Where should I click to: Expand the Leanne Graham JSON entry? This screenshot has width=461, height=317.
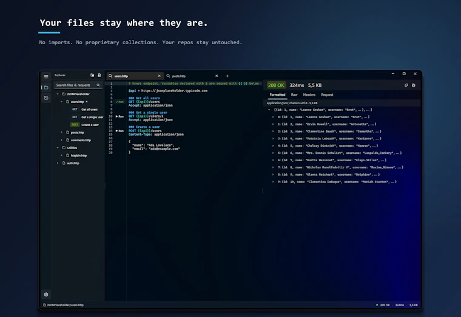point(273,117)
